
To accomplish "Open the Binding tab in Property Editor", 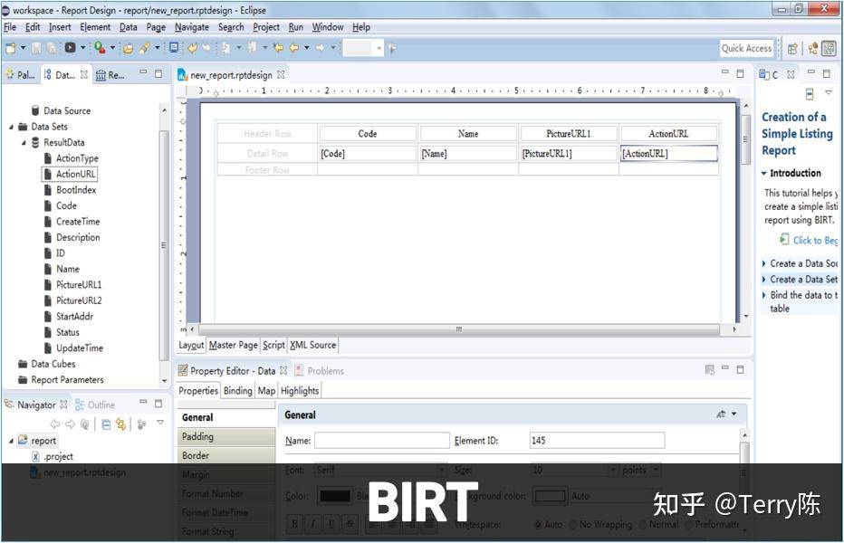I will (x=238, y=391).
